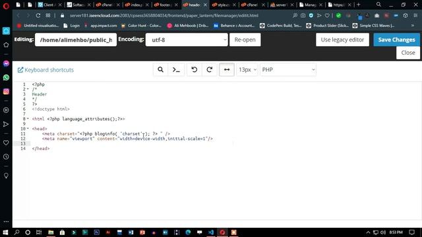The width and height of the screenshot is (422, 237).
Task: Open bookmarks star in Opera sidebar
Action: (x=6, y=45)
